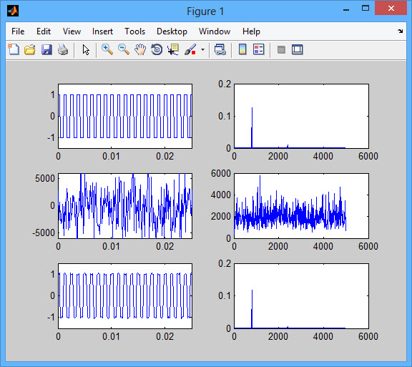This screenshot has height=367, width=412.
Task: Open the Insert menu
Action: point(102,31)
